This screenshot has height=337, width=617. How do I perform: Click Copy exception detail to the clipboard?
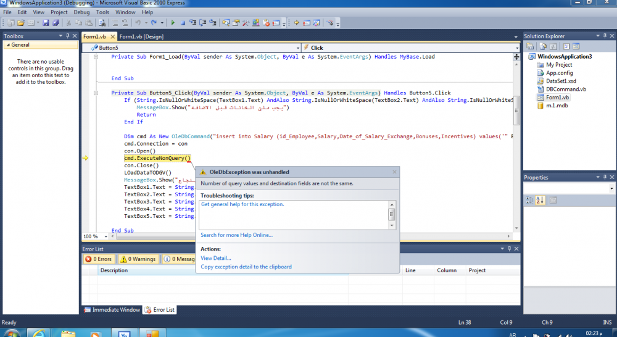(246, 267)
